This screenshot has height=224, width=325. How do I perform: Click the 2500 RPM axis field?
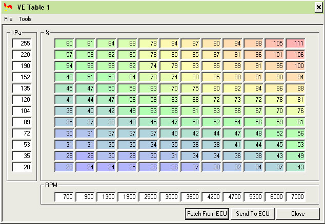[149, 197]
